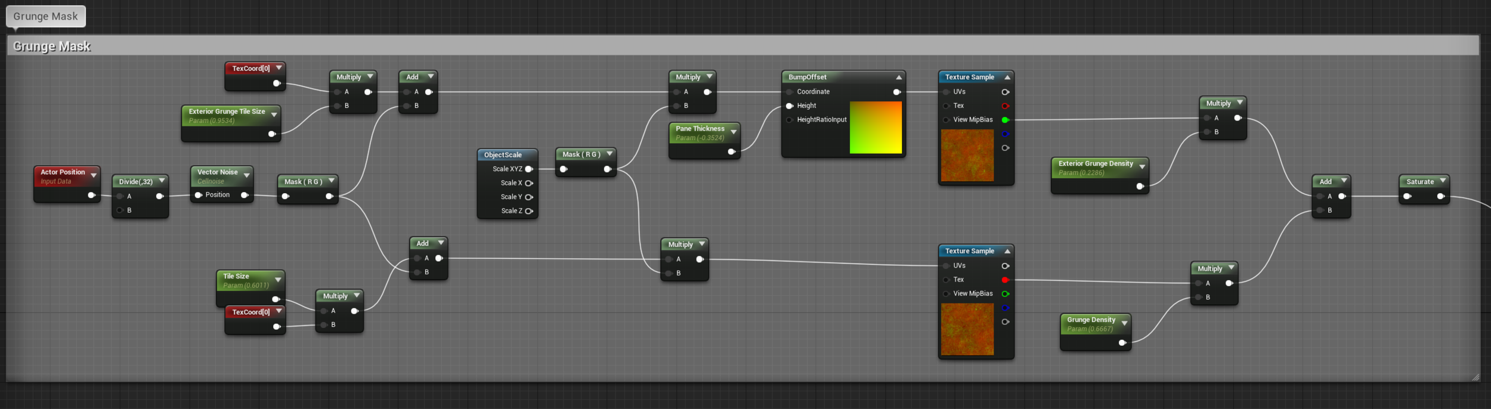Expand the Saturate node arrow

click(1443, 181)
